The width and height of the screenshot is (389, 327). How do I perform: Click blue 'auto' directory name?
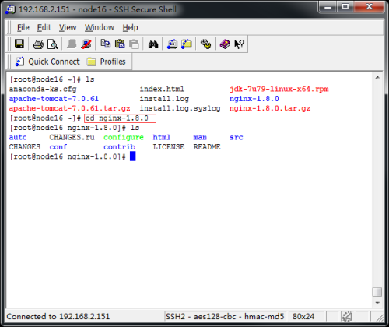(x=18, y=137)
